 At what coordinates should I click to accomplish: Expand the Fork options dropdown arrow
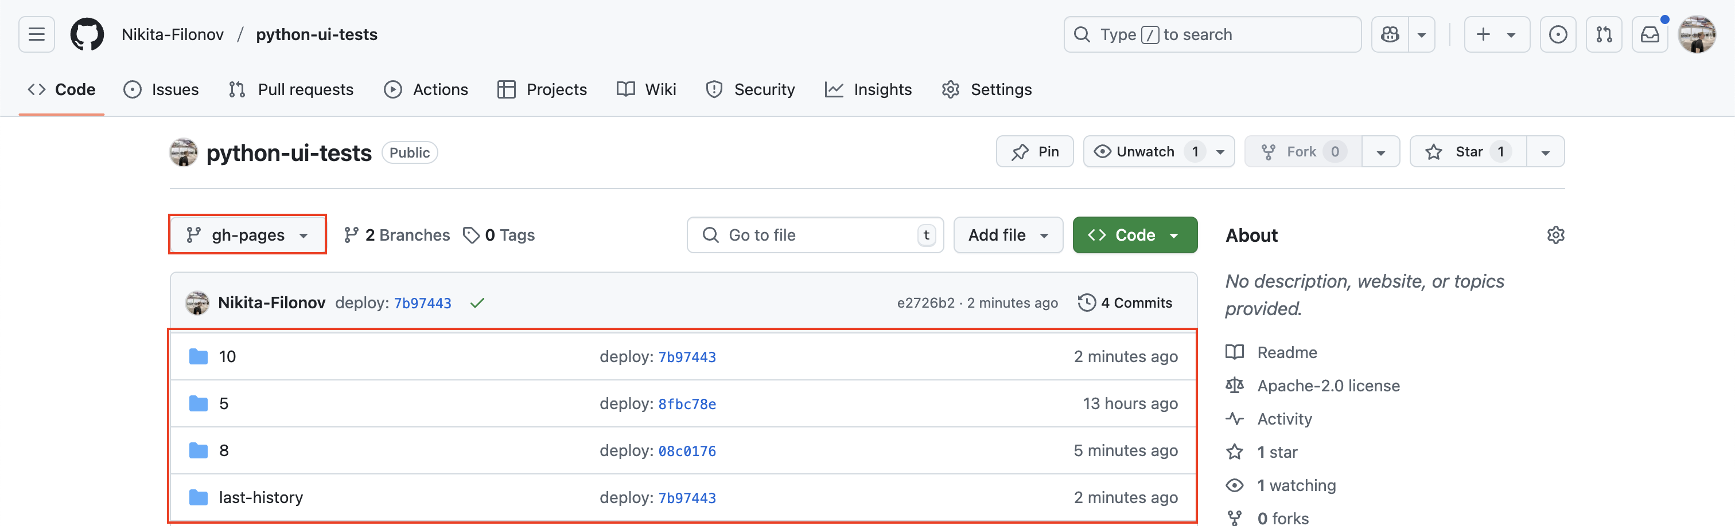coord(1381,152)
